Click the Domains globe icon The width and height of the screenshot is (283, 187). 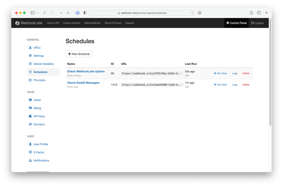pos(30,125)
